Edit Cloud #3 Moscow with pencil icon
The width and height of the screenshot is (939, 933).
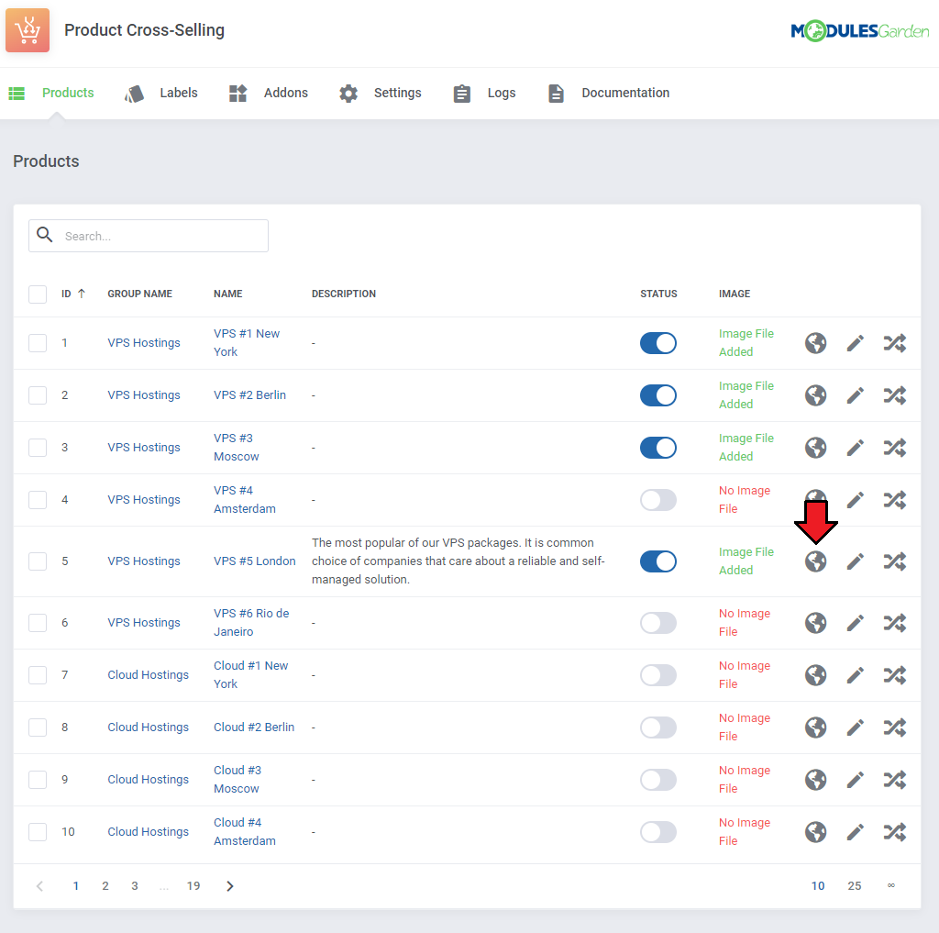pyautogui.click(x=856, y=780)
